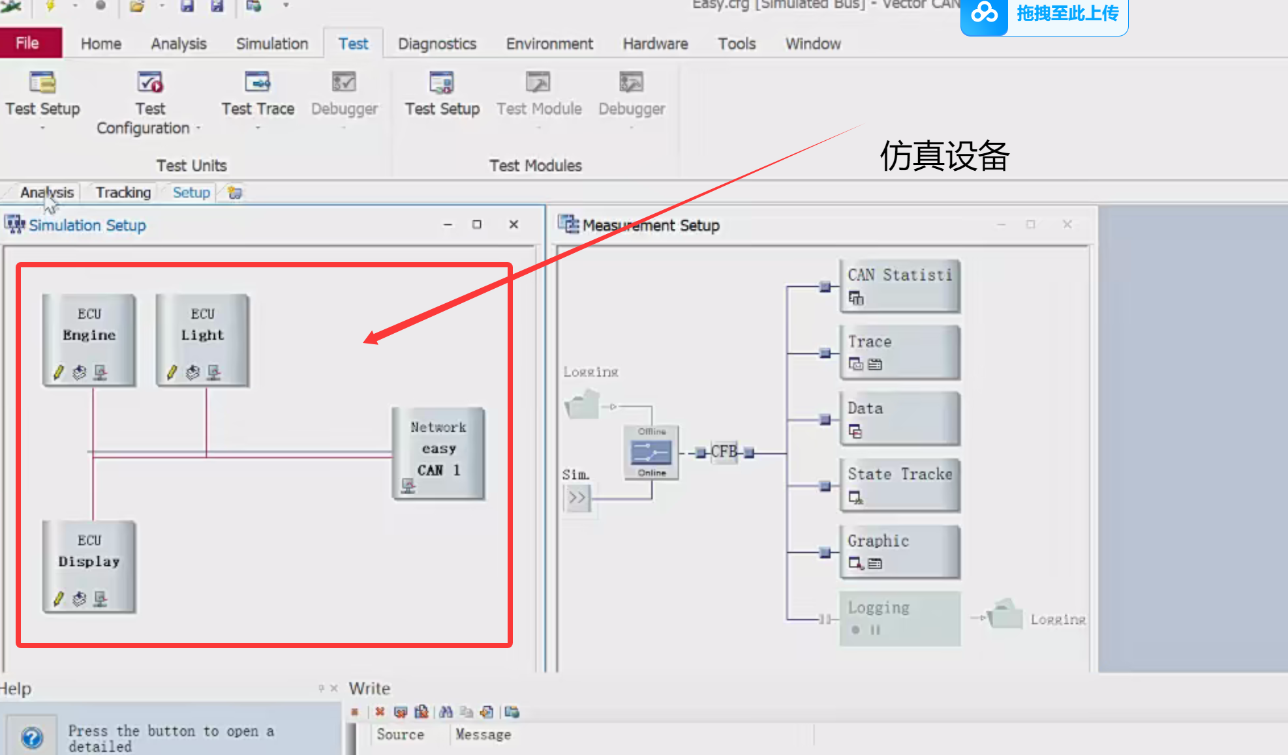Expand the Test Configuration dropdown arrow
Screen dimensions: 1288x755
coord(198,128)
